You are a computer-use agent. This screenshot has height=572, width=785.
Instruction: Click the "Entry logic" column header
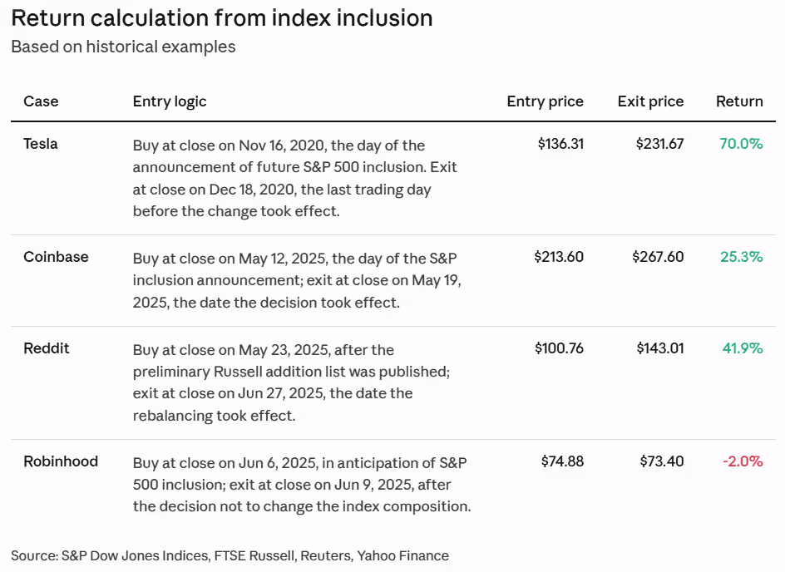coord(170,101)
